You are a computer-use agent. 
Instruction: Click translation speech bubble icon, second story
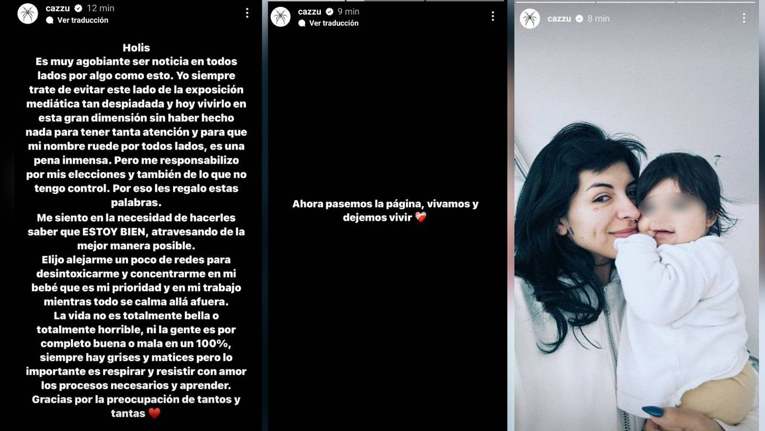click(x=302, y=23)
